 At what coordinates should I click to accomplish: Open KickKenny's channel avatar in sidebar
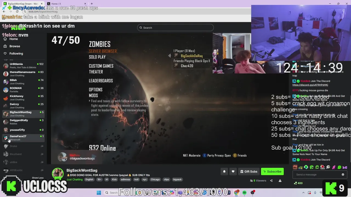[x=5, y=98]
